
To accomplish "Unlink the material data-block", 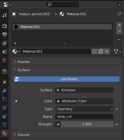I will point(107,51).
